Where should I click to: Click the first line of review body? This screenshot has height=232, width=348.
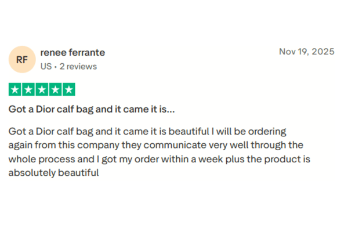[147, 131]
